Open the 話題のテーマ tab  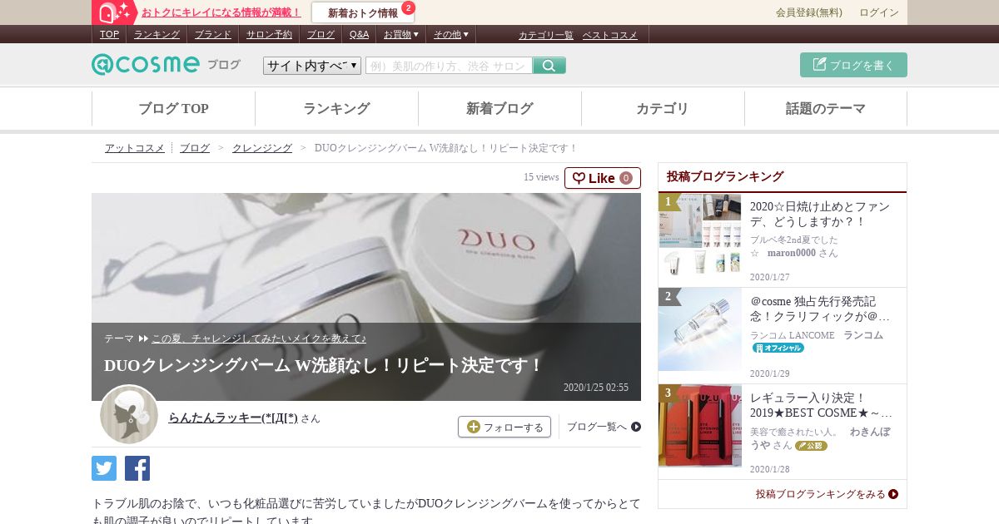[826, 108]
